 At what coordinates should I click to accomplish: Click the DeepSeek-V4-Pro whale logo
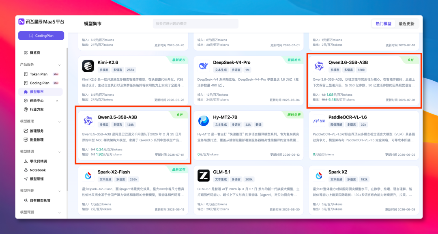tap(204, 66)
